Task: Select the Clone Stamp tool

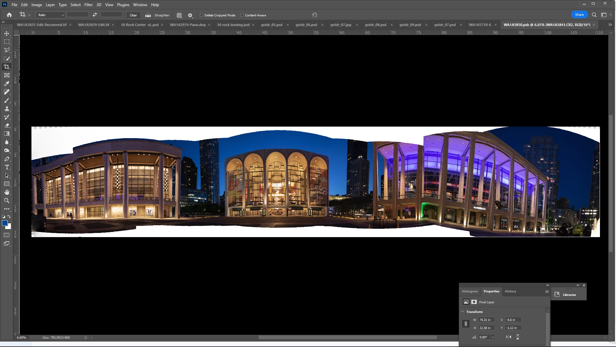Action: [x=7, y=109]
